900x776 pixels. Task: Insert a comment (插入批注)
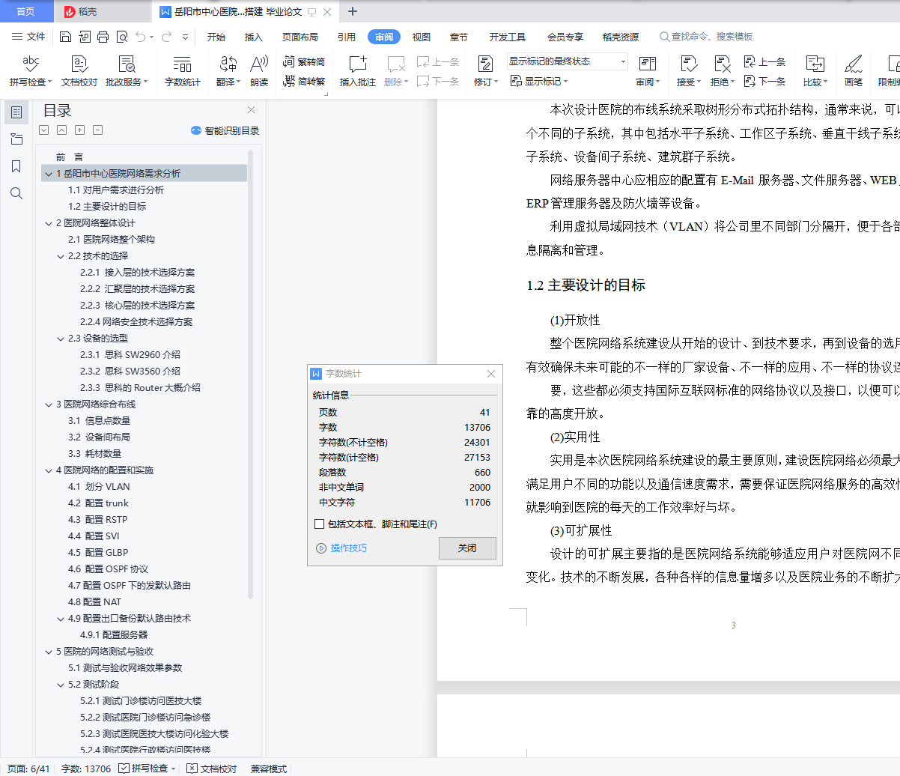point(358,71)
